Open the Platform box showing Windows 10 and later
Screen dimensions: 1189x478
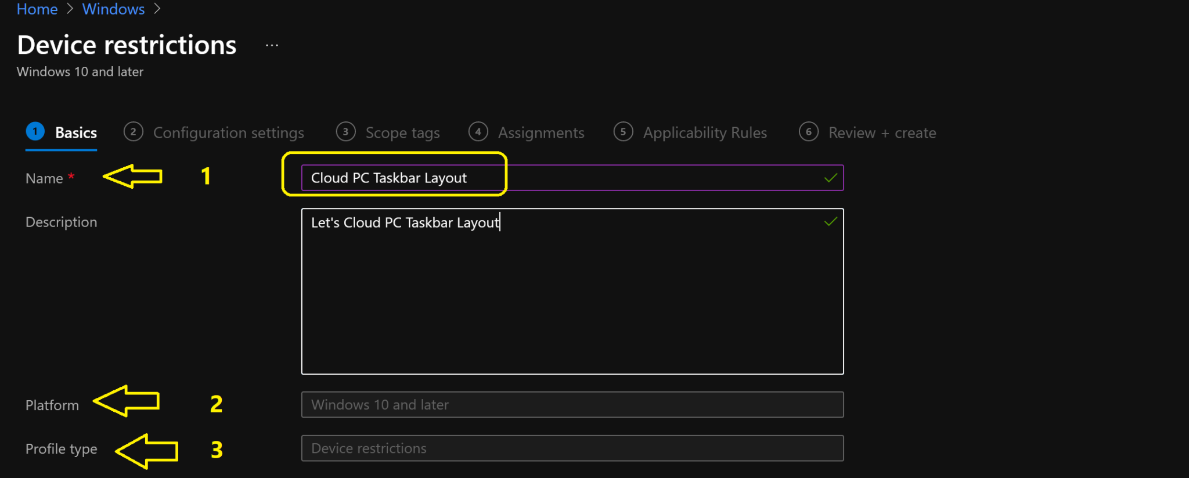point(572,405)
